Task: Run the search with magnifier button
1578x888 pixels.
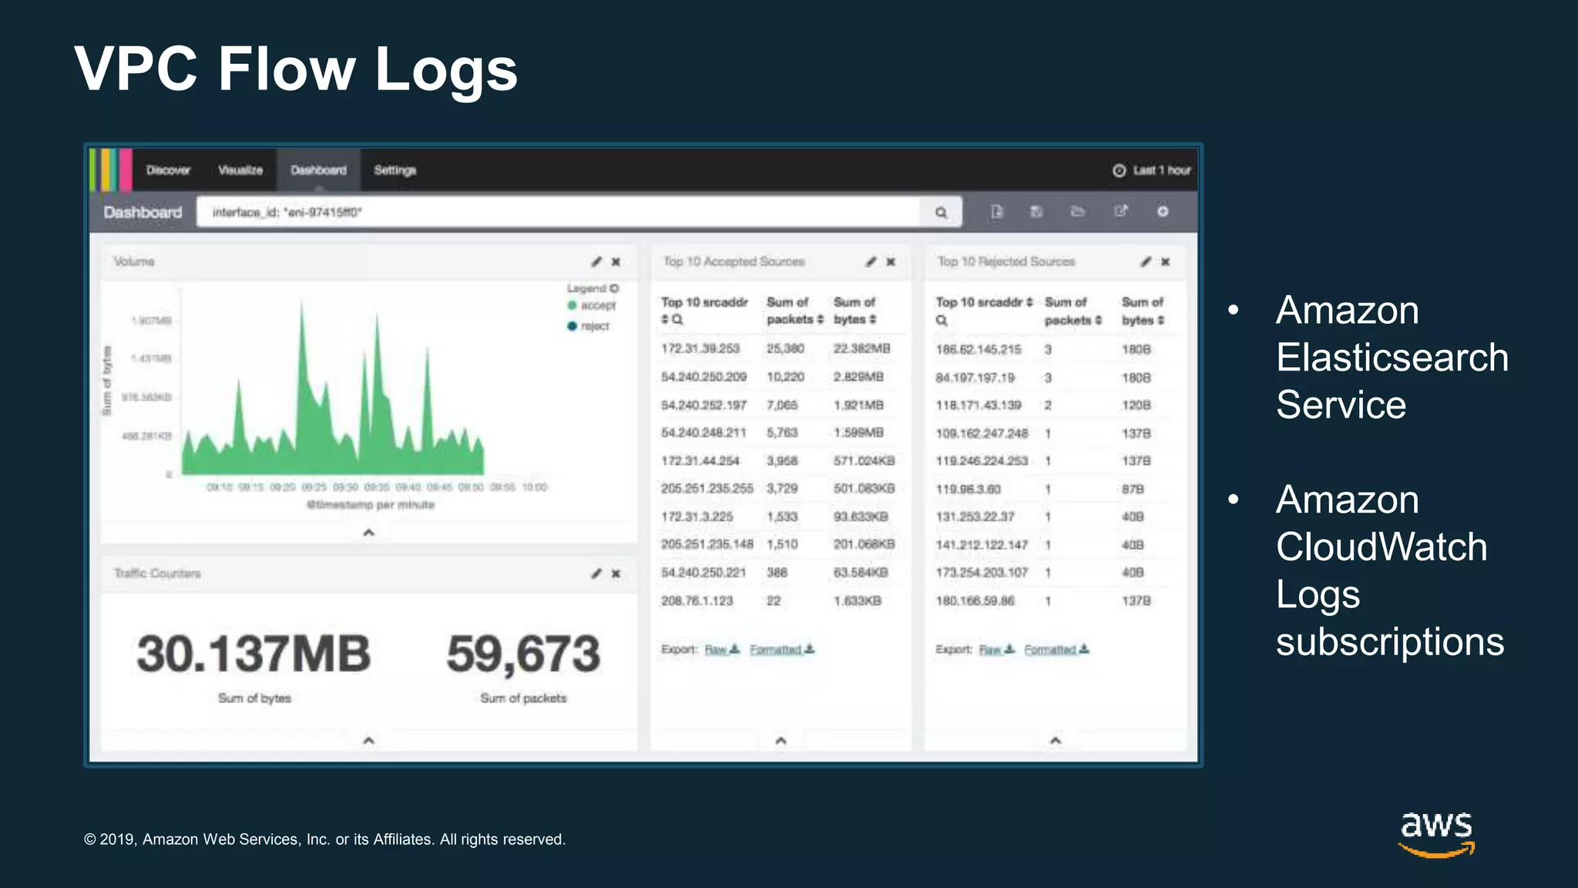Action: (941, 212)
